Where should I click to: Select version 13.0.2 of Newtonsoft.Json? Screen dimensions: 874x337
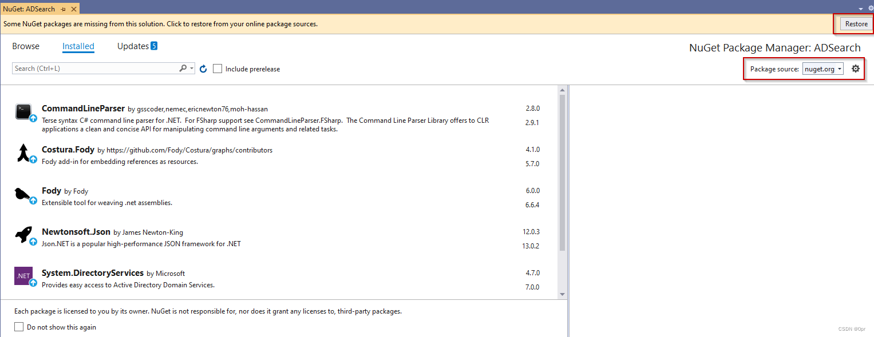(532, 246)
